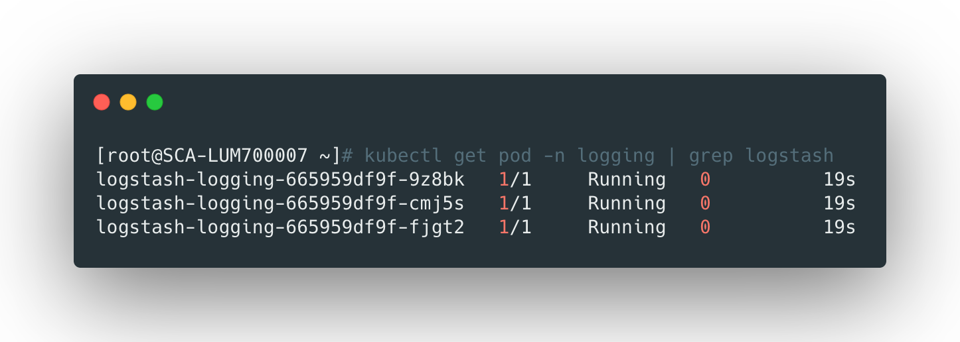Click the word grep in the command
This screenshot has width=960, height=342.
pyautogui.click(x=711, y=156)
